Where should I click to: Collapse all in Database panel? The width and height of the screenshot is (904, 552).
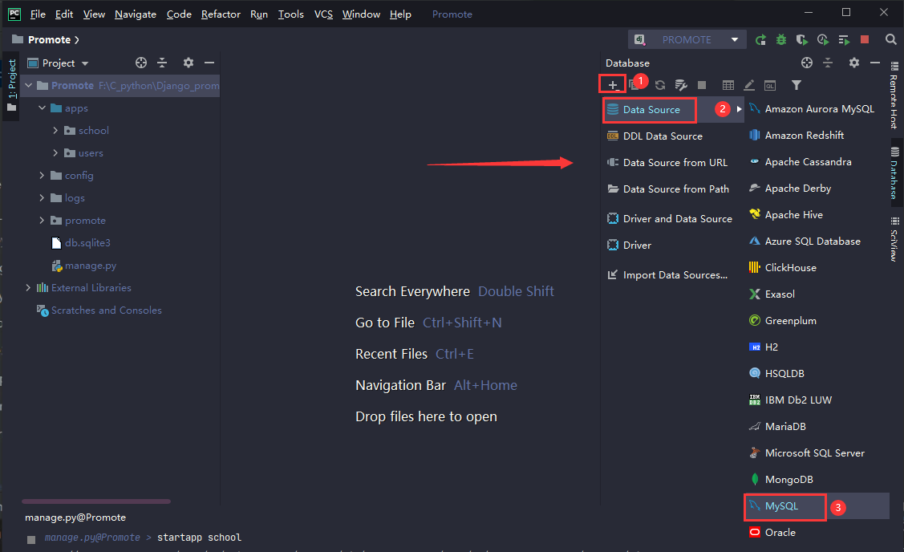pos(828,63)
